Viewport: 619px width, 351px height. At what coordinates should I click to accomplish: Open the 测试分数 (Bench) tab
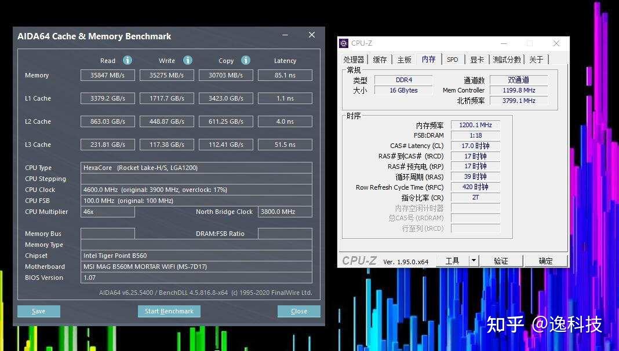tap(508, 58)
